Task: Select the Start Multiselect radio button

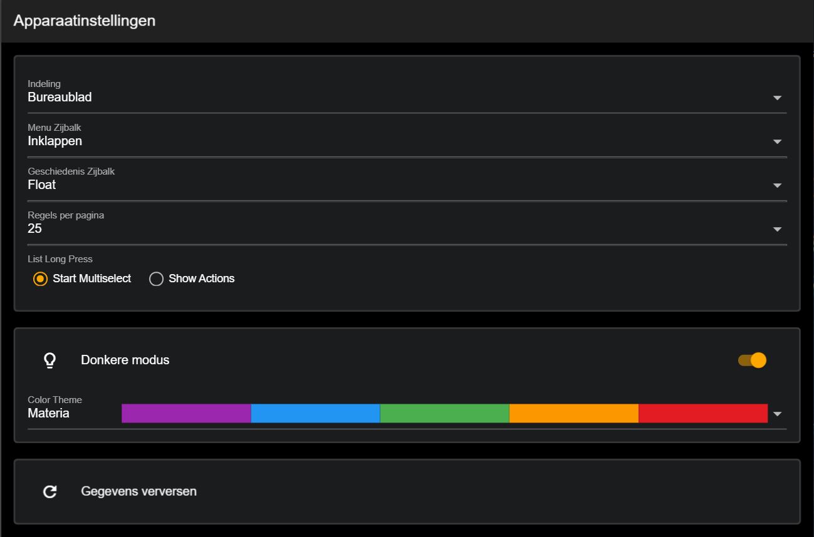Action: 39,279
